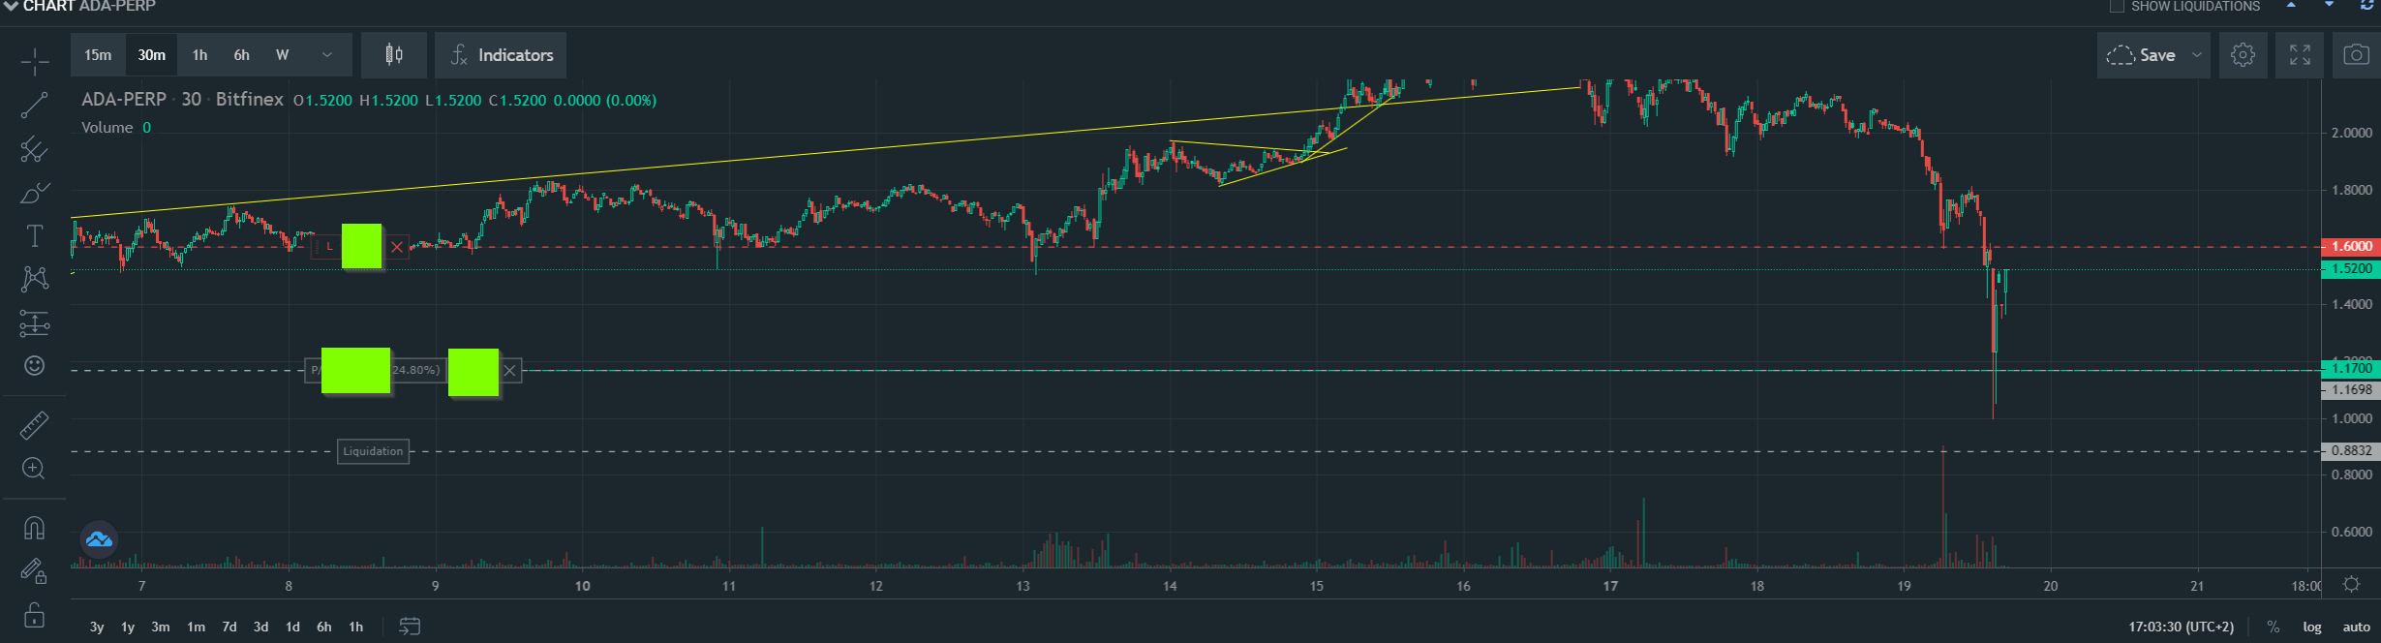Toggle log scale on price axis

click(2312, 627)
